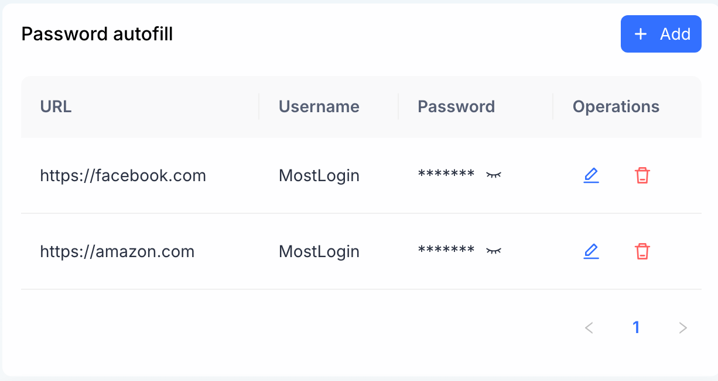Click MostLogin username in facebook row
The height and width of the screenshot is (381, 718).
pos(319,175)
